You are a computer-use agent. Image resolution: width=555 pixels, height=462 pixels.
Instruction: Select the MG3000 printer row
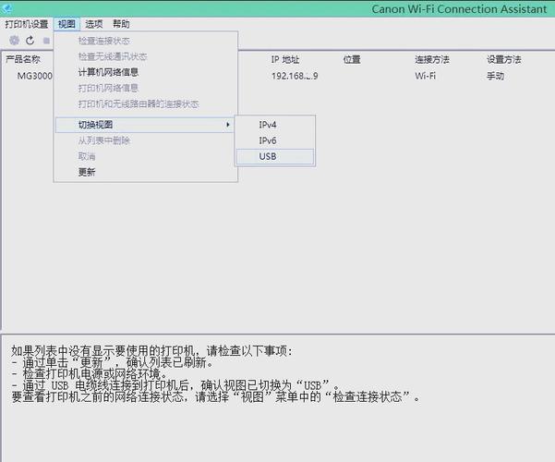pos(35,76)
